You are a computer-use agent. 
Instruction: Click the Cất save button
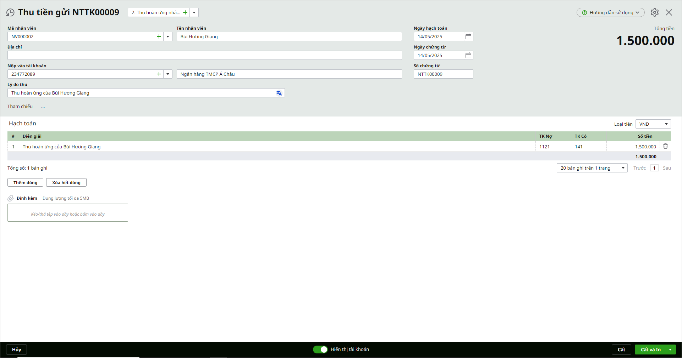(621, 350)
